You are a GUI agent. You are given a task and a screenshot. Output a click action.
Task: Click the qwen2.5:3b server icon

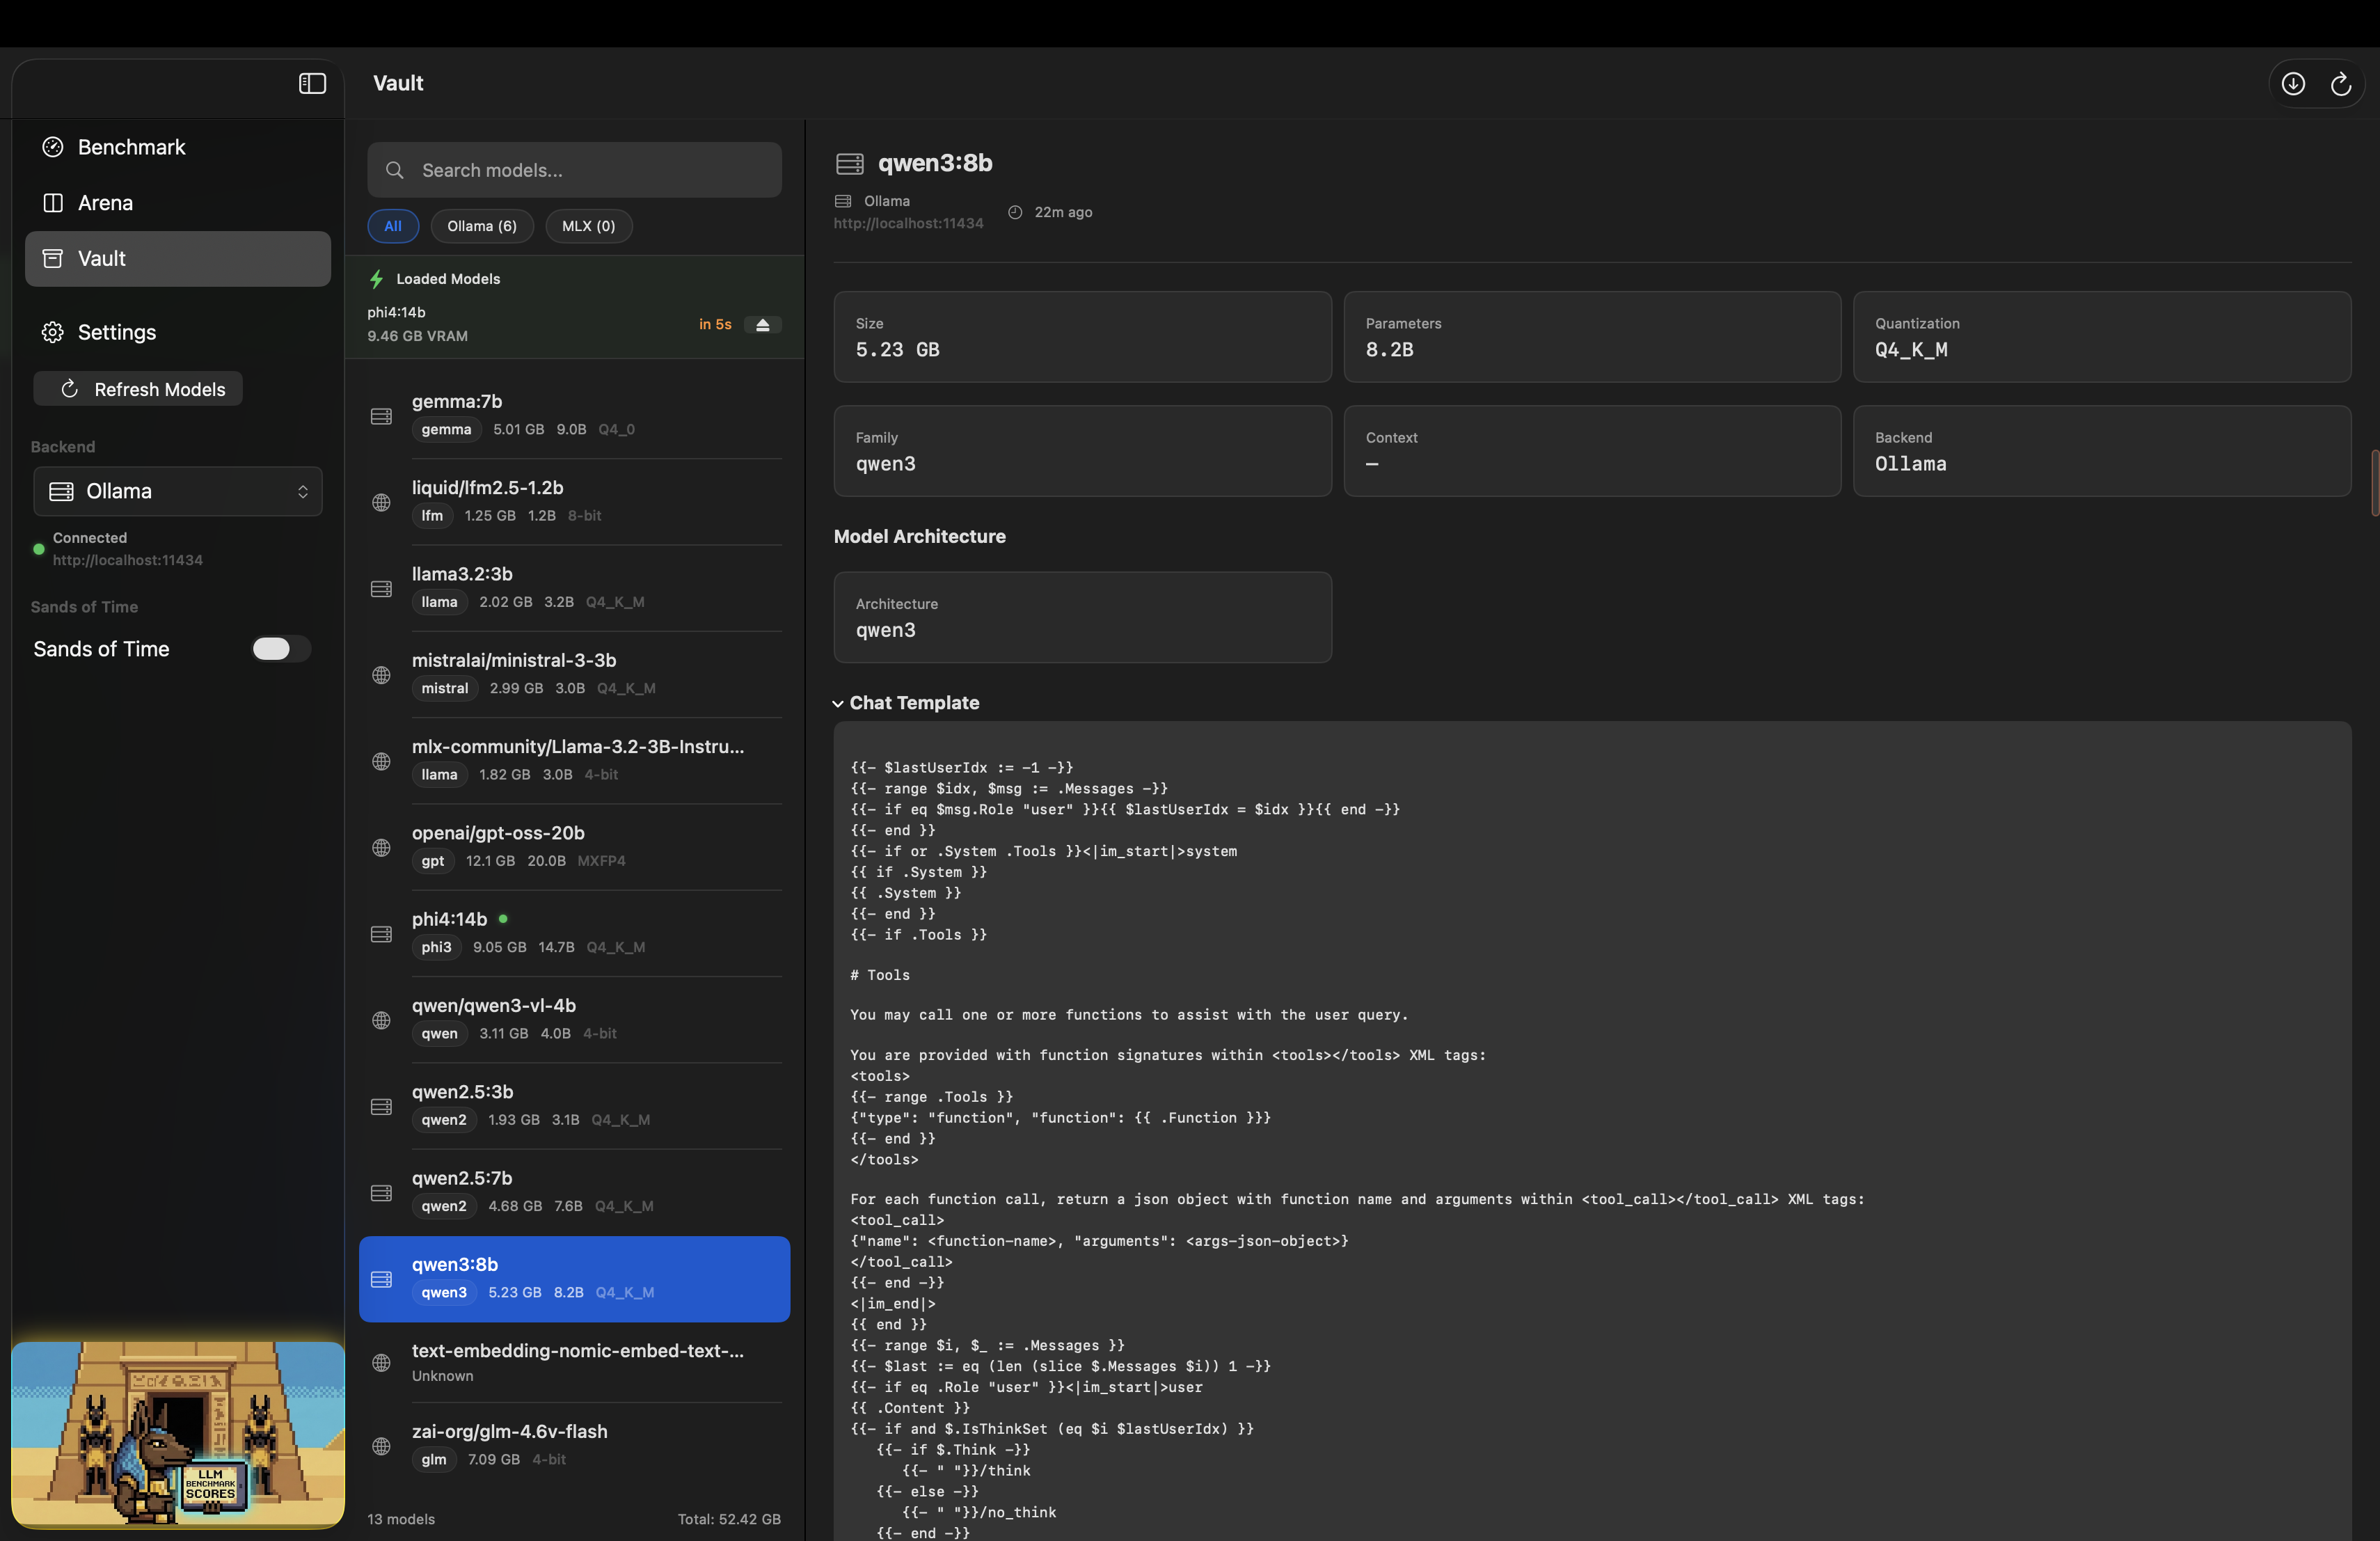[x=381, y=1107]
